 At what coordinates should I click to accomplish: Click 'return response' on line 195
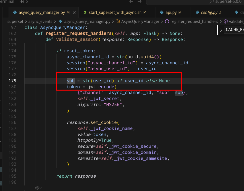[76, 176]
